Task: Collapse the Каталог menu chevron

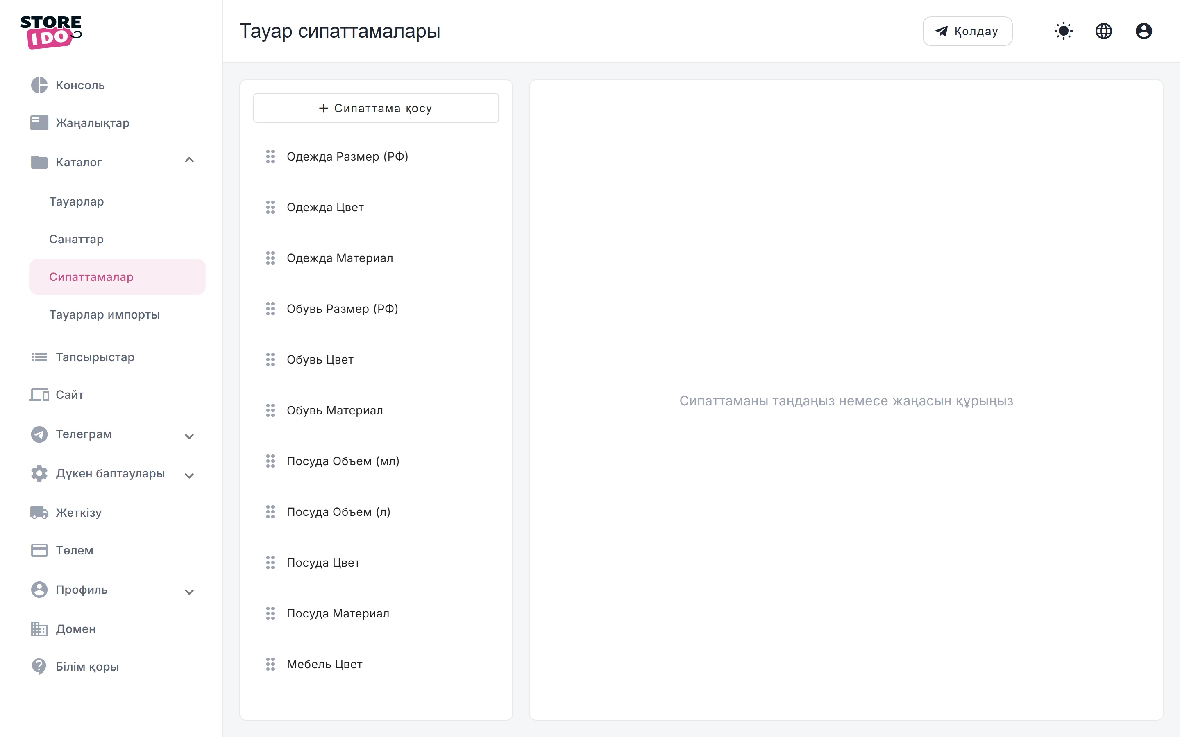Action: point(189,161)
